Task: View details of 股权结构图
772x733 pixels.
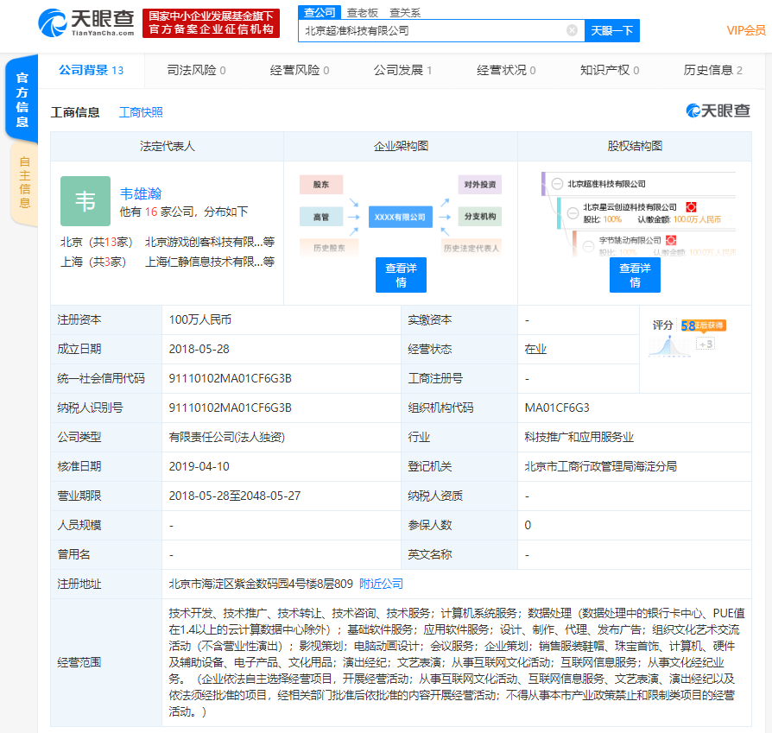Action: [635, 275]
